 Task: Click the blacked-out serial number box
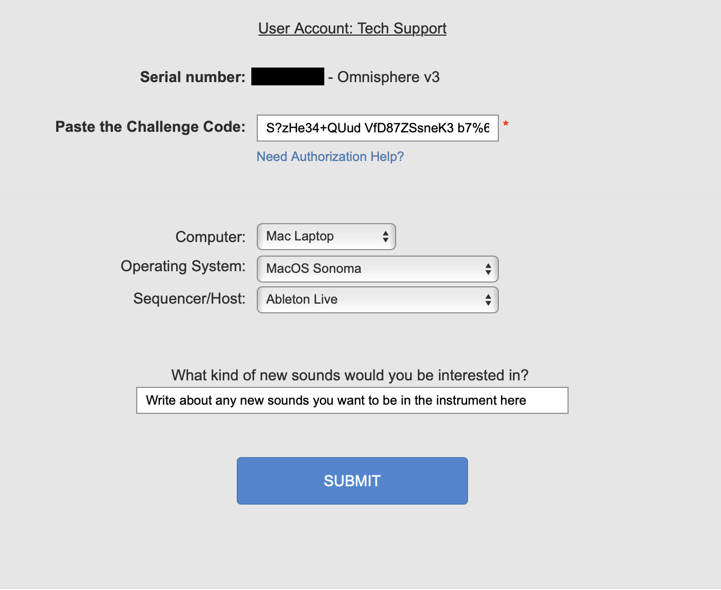tap(288, 77)
